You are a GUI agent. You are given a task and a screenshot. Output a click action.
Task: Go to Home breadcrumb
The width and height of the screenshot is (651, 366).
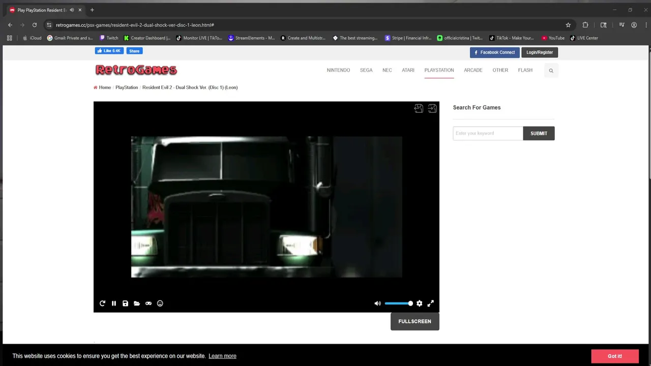tap(105, 87)
